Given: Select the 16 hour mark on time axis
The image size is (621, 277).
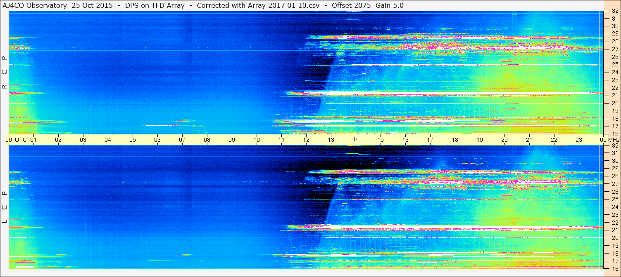Looking at the screenshot, I should coord(405,140).
